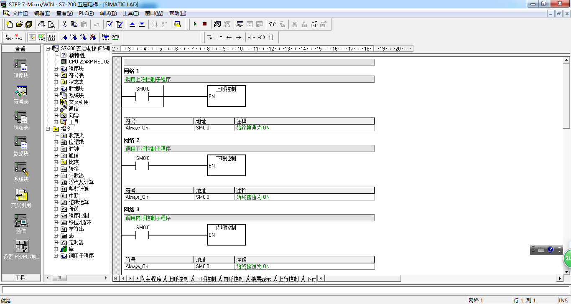571x304 pixels.
Task: Open 程序块 in the 查看 navigation bar
Action: pos(21,69)
